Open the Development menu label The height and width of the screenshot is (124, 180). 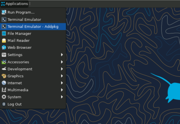click(x=20, y=69)
